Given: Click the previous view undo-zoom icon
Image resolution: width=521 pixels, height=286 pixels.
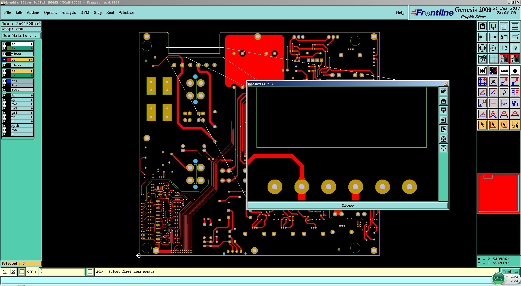Looking at the screenshot, I should click(504, 37).
